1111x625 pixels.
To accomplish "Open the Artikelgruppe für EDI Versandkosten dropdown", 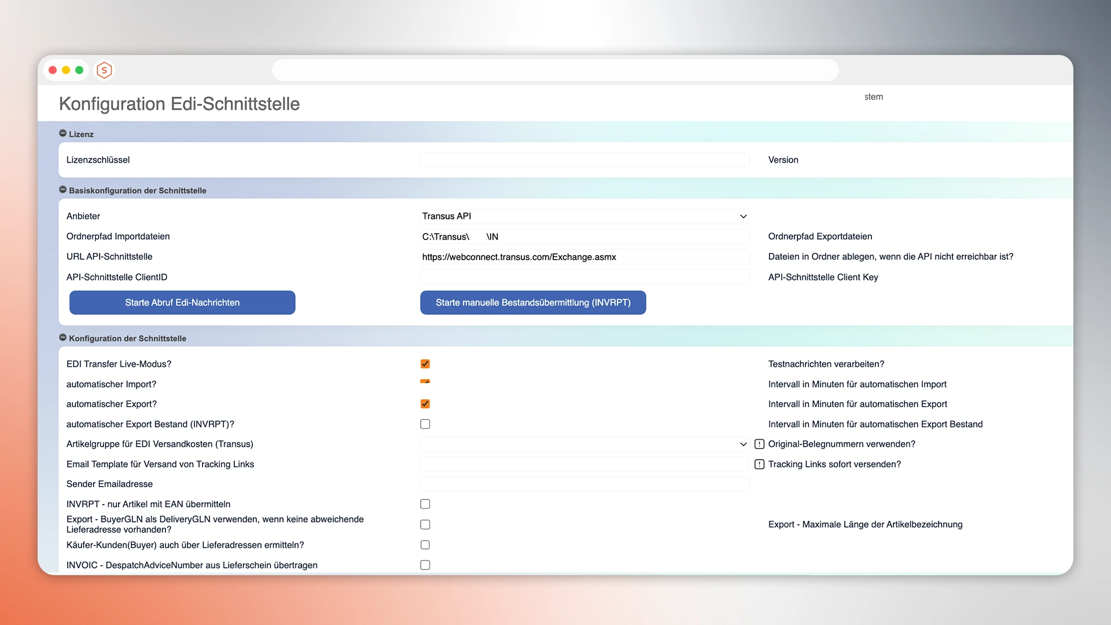I will (x=584, y=444).
